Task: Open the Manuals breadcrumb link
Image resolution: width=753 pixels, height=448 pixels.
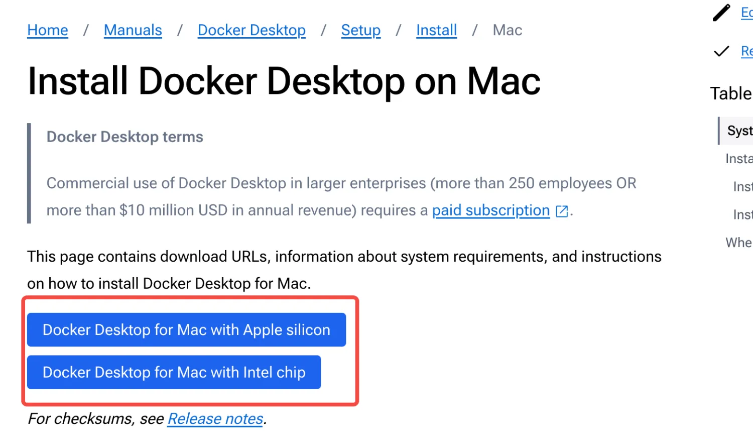Action: tap(133, 30)
